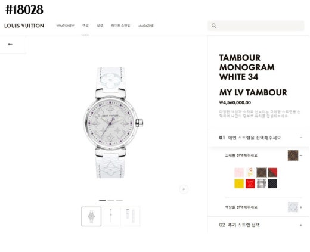Select the first watch front thumbnail
Viewport: 310px width, 252px height.
91,216
